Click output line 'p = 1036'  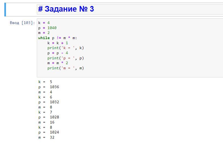49,87
